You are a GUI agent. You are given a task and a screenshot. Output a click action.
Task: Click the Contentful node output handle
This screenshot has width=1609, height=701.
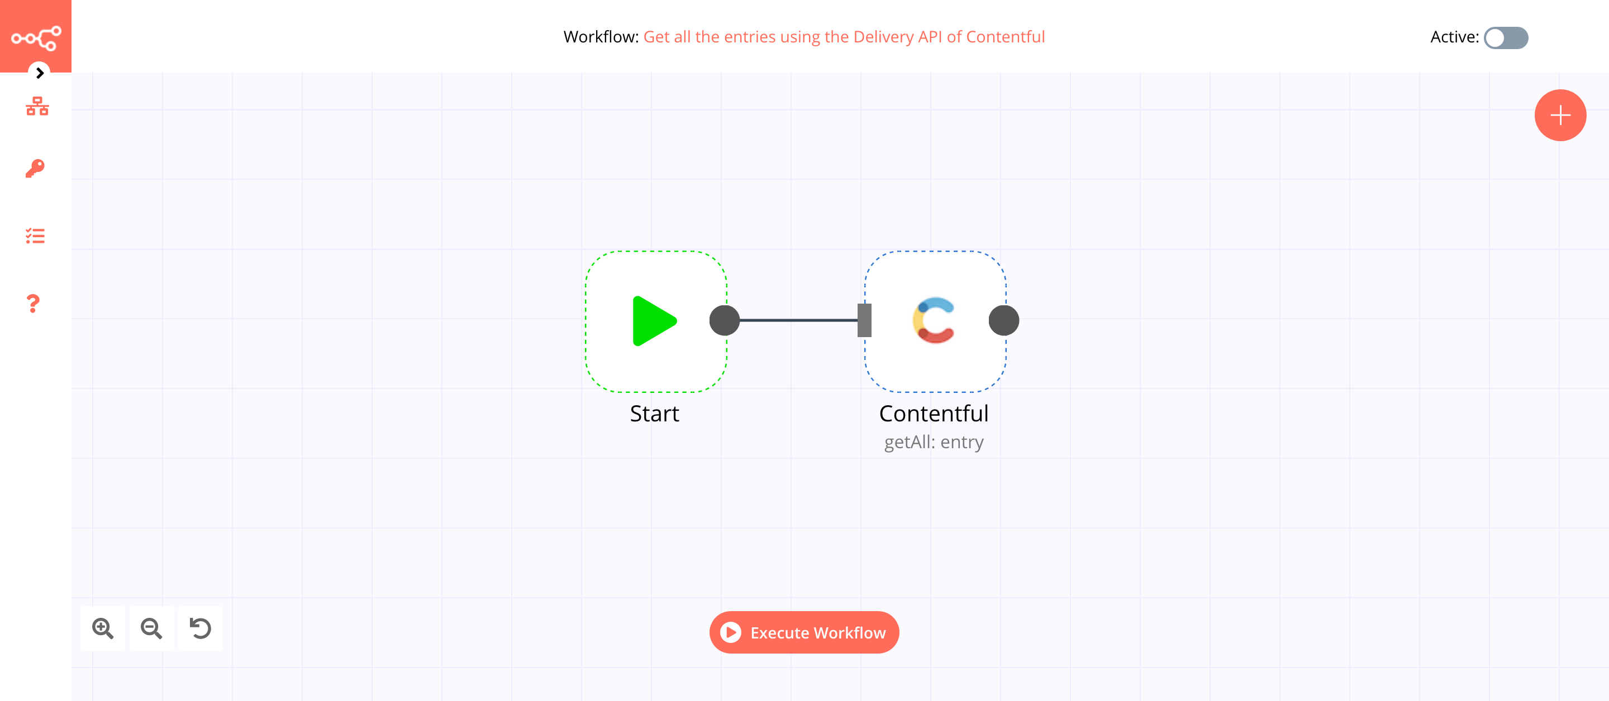click(x=1002, y=321)
